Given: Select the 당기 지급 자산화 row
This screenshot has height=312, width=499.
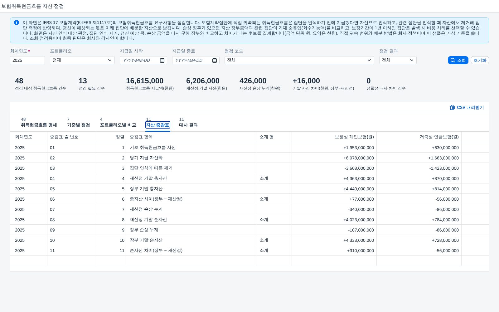Looking at the screenshot, I should tap(249, 158).
